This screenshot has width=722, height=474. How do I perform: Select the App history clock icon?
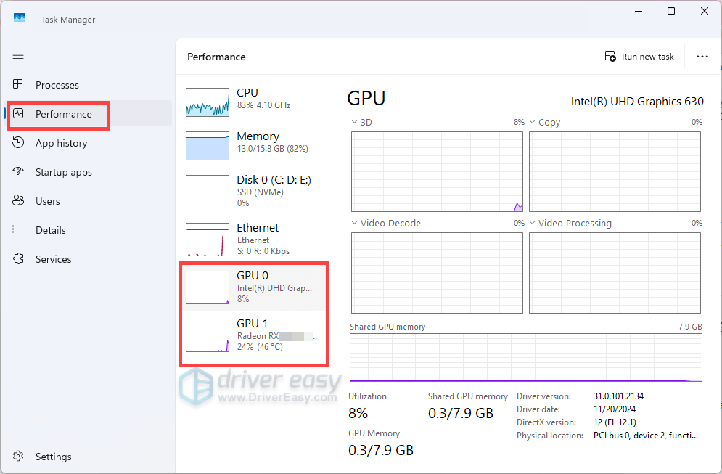20,143
